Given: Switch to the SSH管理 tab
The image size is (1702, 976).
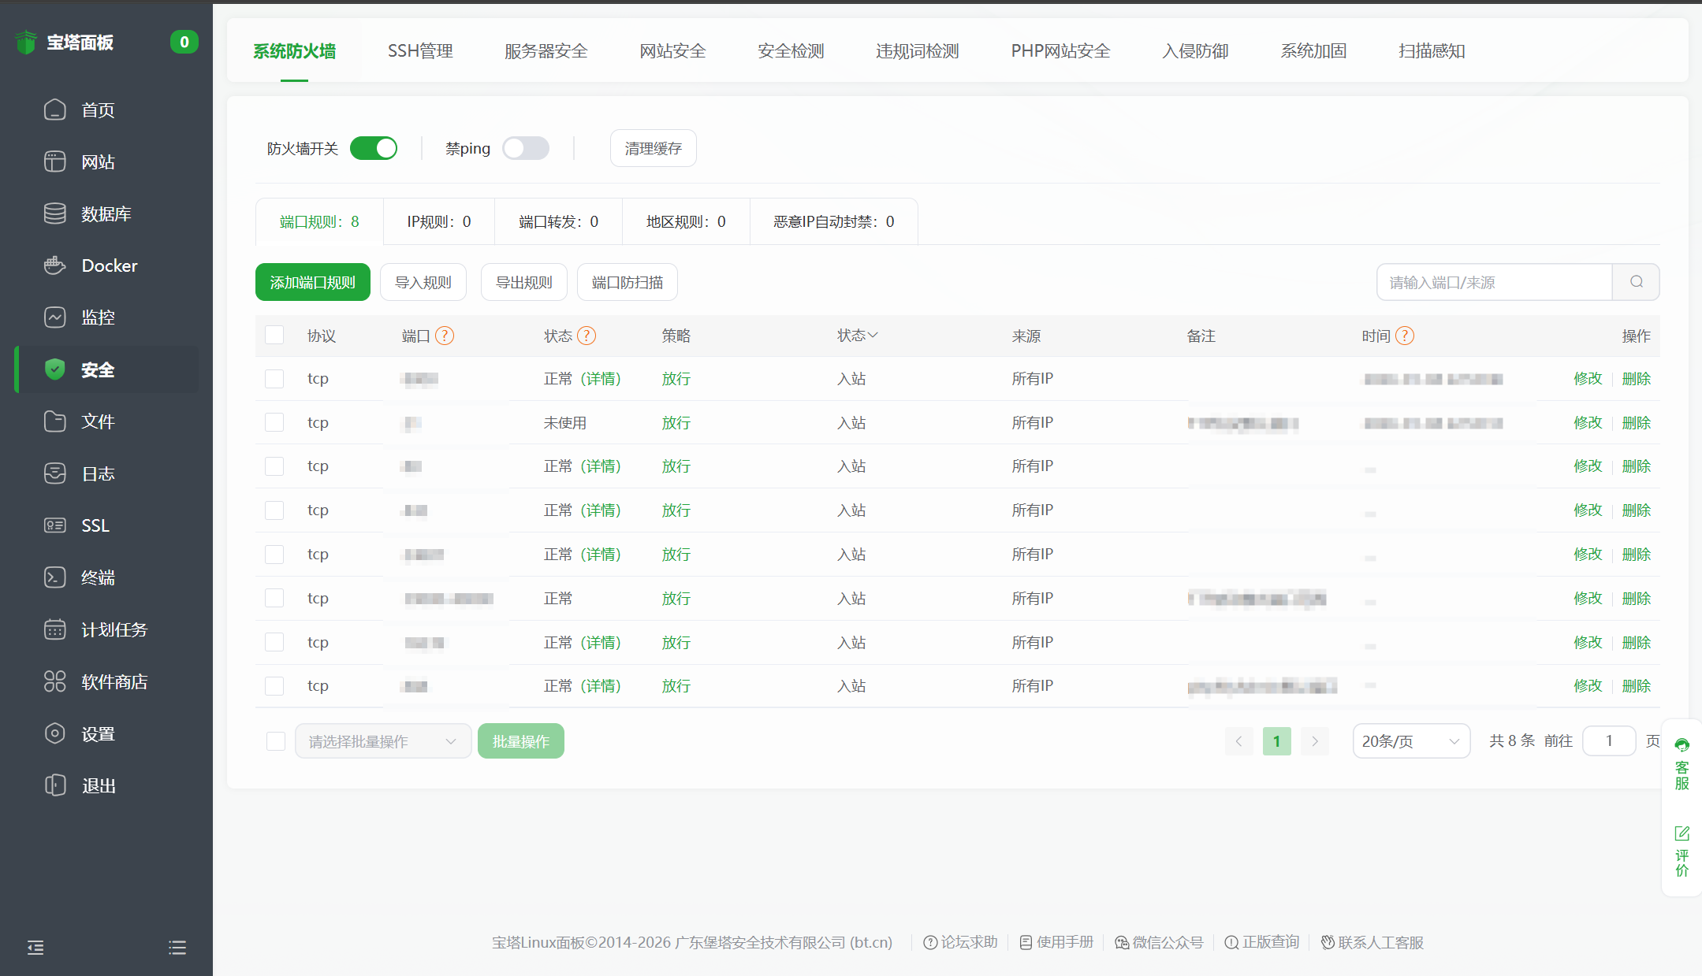Looking at the screenshot, I should [420, 51].
